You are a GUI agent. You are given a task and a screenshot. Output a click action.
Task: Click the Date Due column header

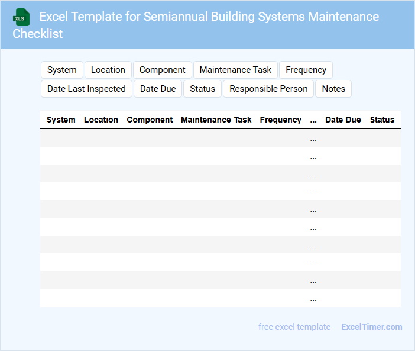[343, 120]
